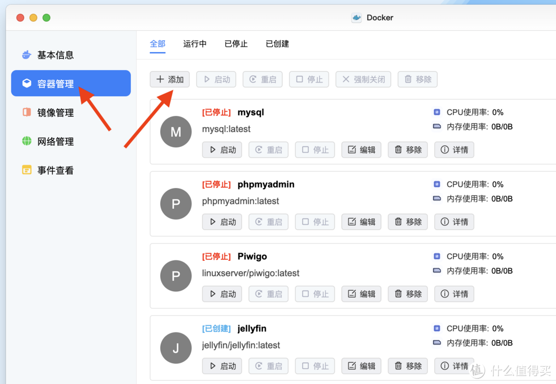Click the whale icon beside 基本信息
The image size is (556, 384).
[27, 55]
